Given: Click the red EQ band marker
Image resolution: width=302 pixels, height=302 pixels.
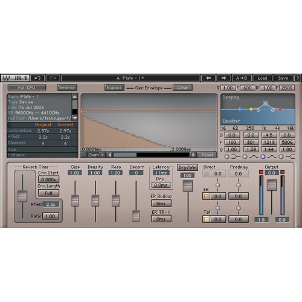Looking at the screenshot, I should point(280,109).
